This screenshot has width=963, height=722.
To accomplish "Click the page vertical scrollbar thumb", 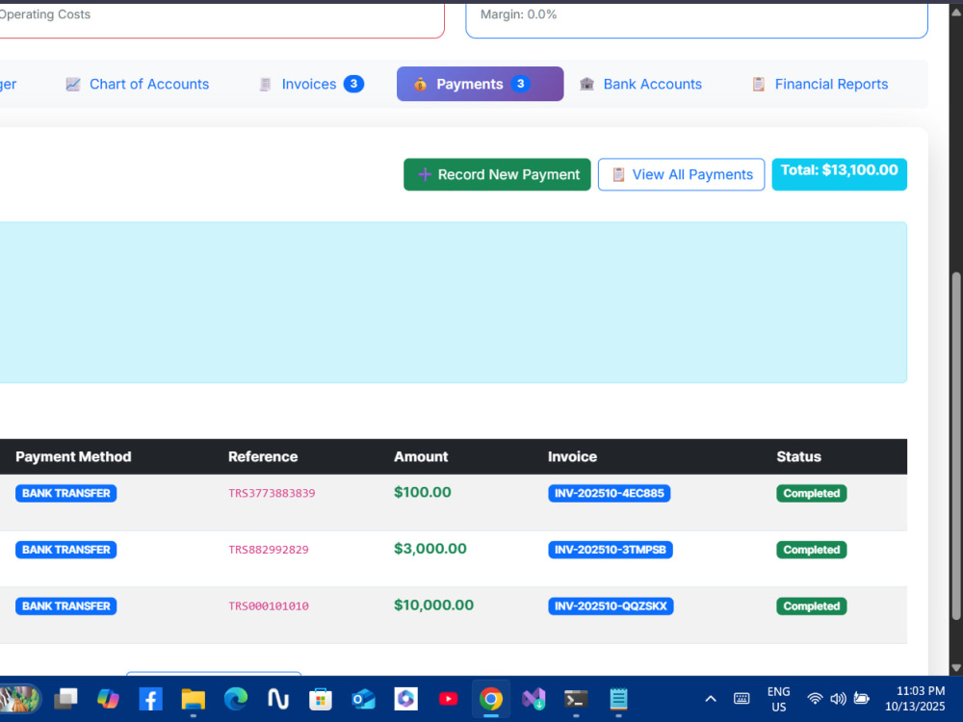I will coord(955,446).
